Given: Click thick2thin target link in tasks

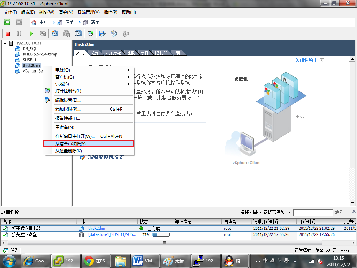Looking at the screenshot, I should (97, 228).
